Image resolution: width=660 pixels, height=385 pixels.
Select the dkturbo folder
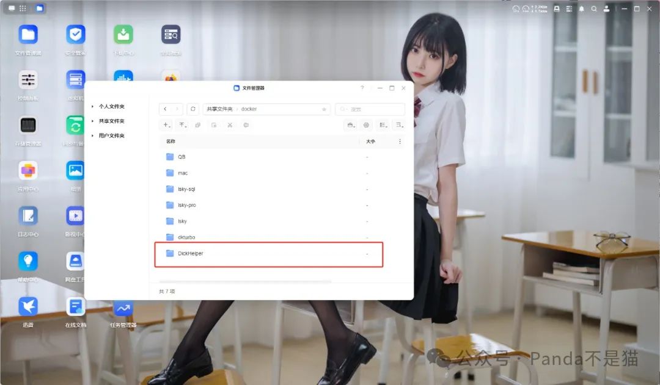(x=282, y=237)
